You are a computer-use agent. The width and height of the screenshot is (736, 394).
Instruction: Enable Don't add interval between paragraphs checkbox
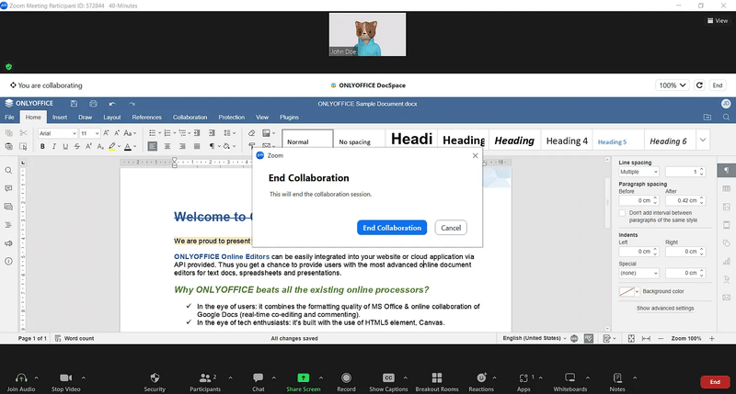click(x=623, y=213)
